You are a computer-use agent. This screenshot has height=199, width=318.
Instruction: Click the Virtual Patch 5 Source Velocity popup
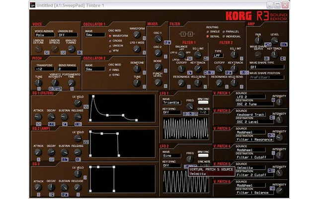212,172
